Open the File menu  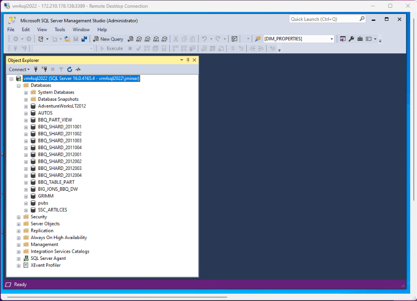click(11, 29)
